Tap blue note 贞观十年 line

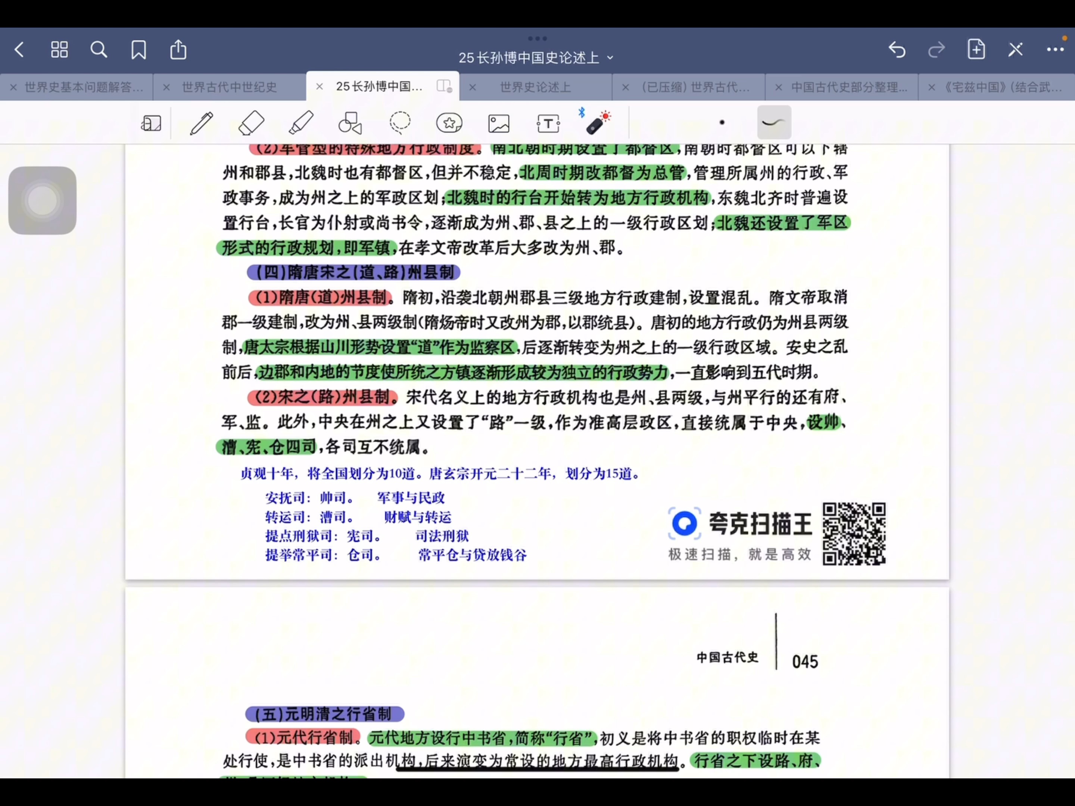[x=440, y=473]
